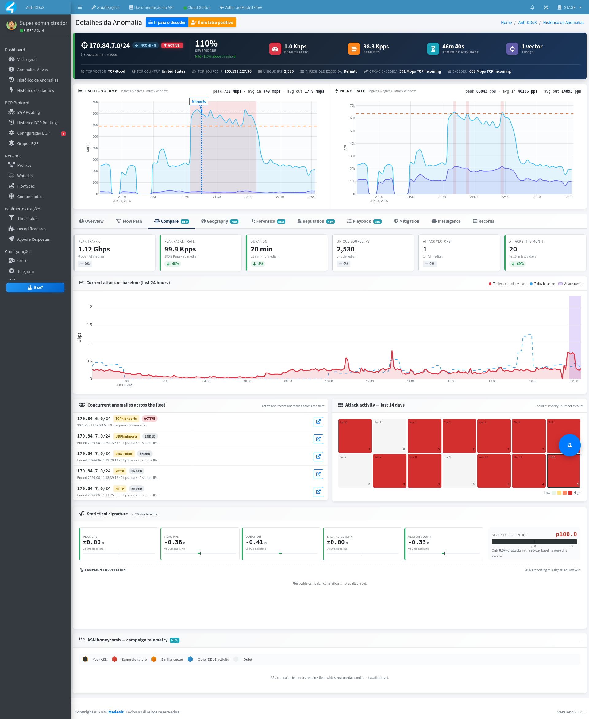Open 170.84.6.0/24 TCPhighports anomaly link
This screenshot has height=719, width=589.
pos(318,422)
